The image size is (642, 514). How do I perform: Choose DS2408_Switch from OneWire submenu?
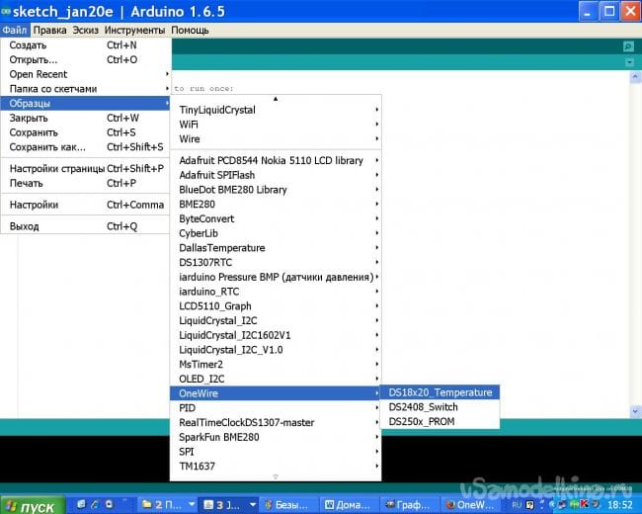coord(423,407)
